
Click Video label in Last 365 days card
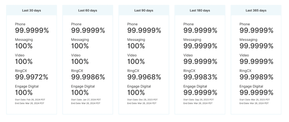click(x=244, y=55)
